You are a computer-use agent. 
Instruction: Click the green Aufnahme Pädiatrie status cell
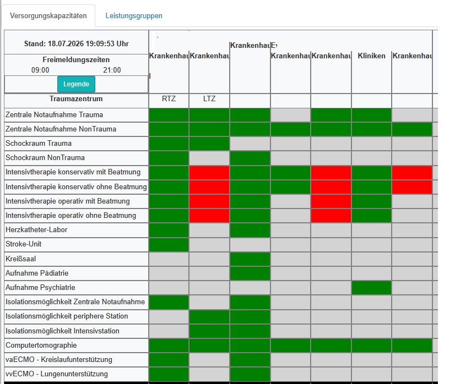[250, 273]
